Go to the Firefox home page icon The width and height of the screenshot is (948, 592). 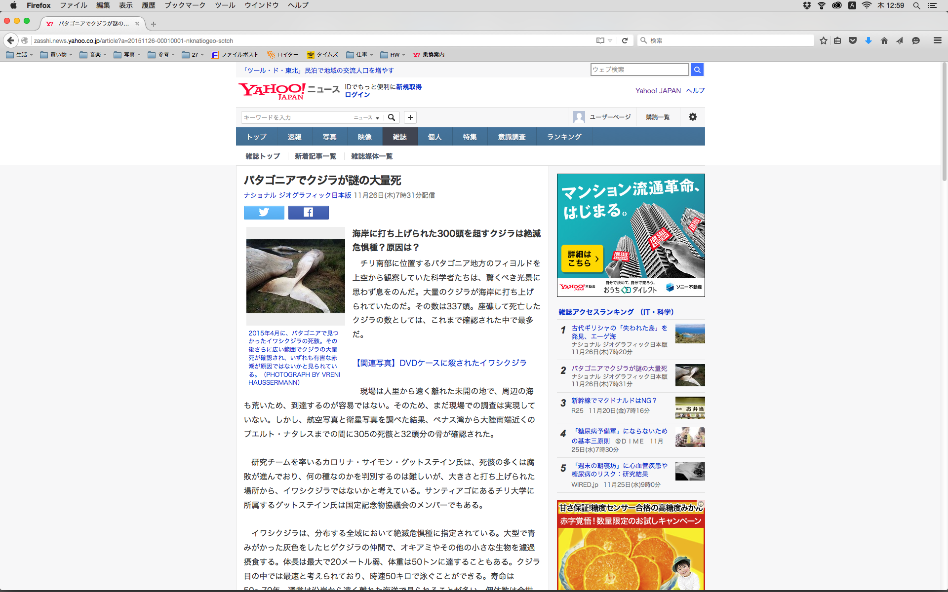coord(884,40)
